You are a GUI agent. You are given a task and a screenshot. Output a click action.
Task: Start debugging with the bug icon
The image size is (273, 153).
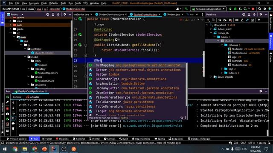(235, 8)
